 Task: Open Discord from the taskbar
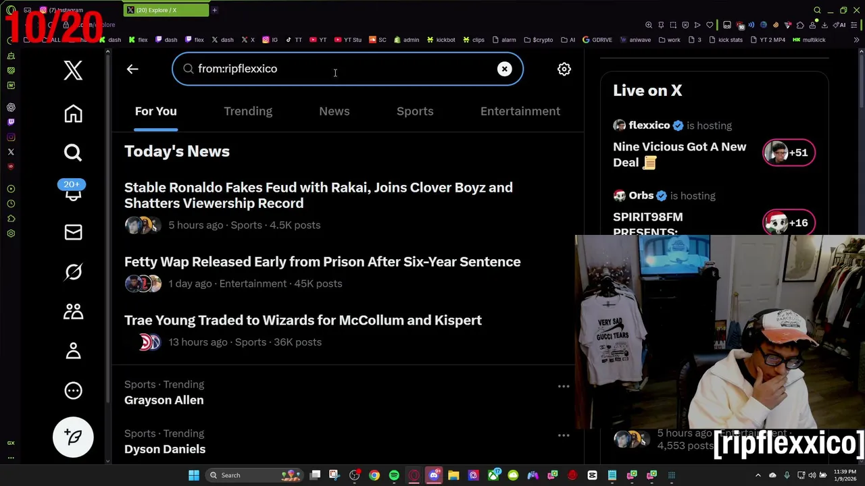[x=434, y=475]
